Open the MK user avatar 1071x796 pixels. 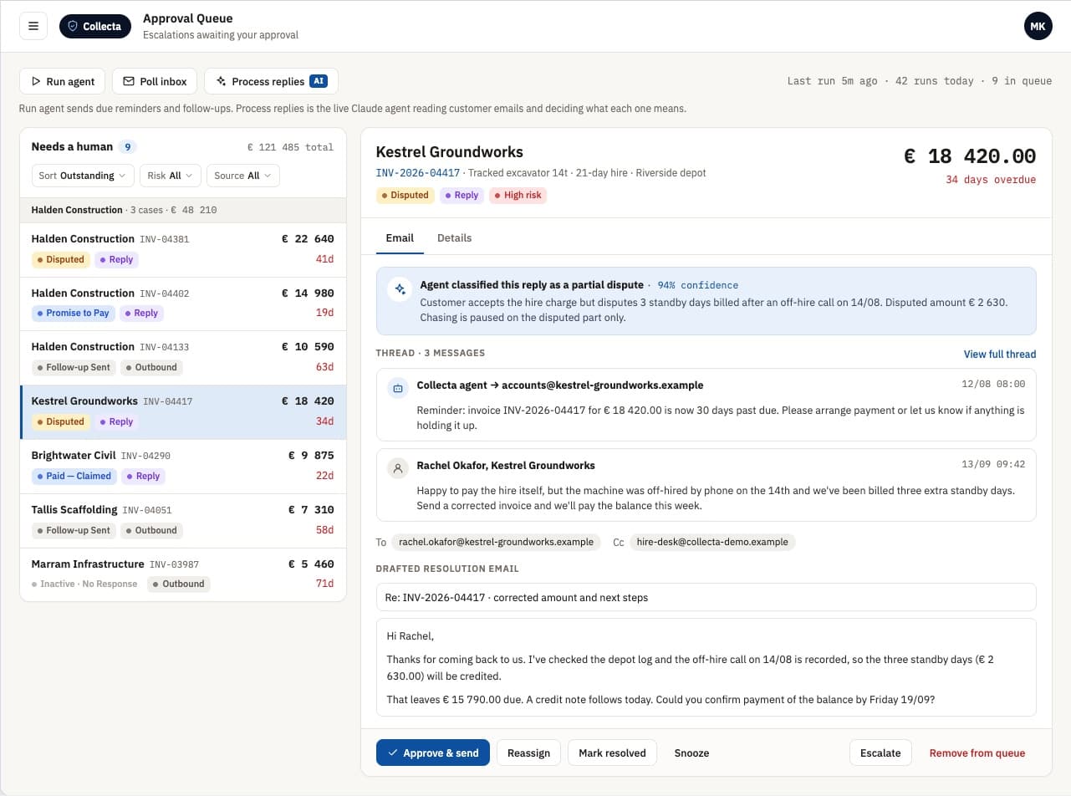click(x=1038, y=26)
